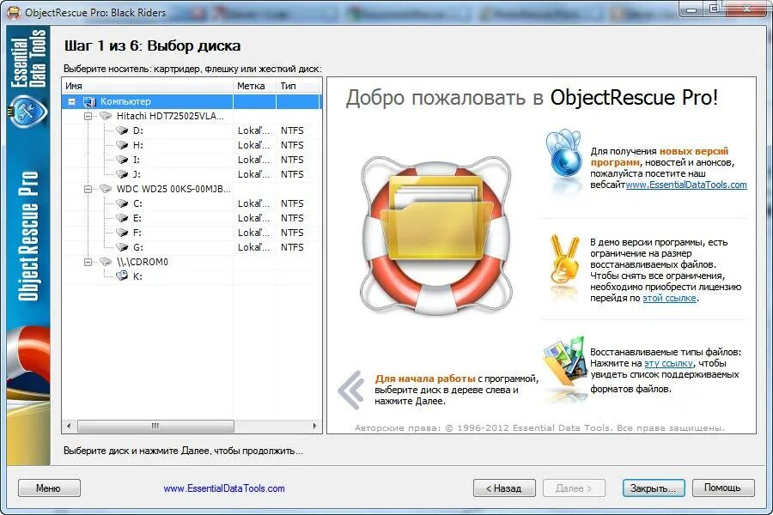Image resolution: width=773 pixels, height=515 pixels.
Task: Collapse the \\.\CDROM0 node
Action: click(x=88, y=262)
